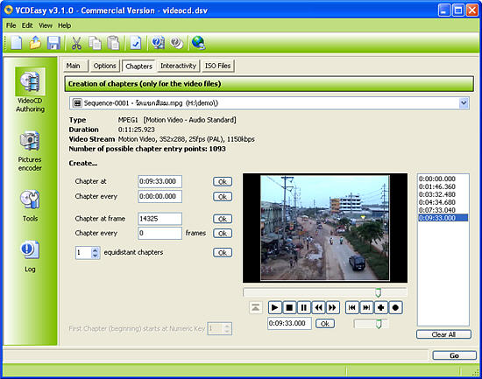The height and width of the screenshot is (379, 482).
Task: Click Ok beside Chapter at frame field
Action: pyautogui.click(x=223, y=219)
